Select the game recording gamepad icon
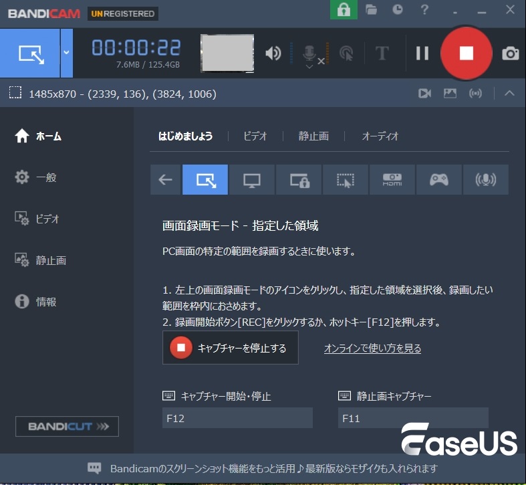 [439, 180]
